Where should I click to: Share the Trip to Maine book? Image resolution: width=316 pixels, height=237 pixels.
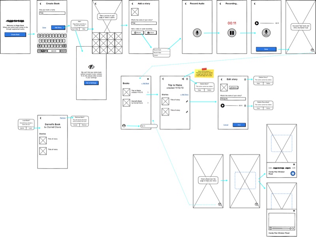[183, 79]
